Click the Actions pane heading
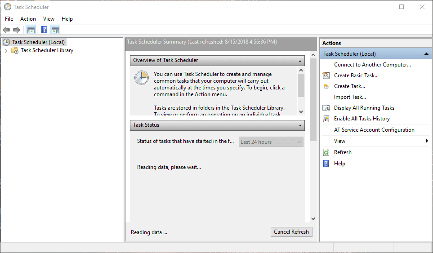433x253 pixels. coord(332,43)
